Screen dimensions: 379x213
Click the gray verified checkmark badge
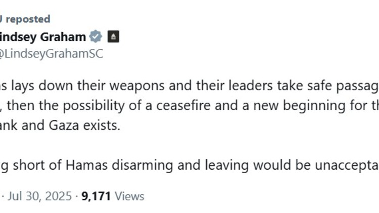click(x=96, y=37)
